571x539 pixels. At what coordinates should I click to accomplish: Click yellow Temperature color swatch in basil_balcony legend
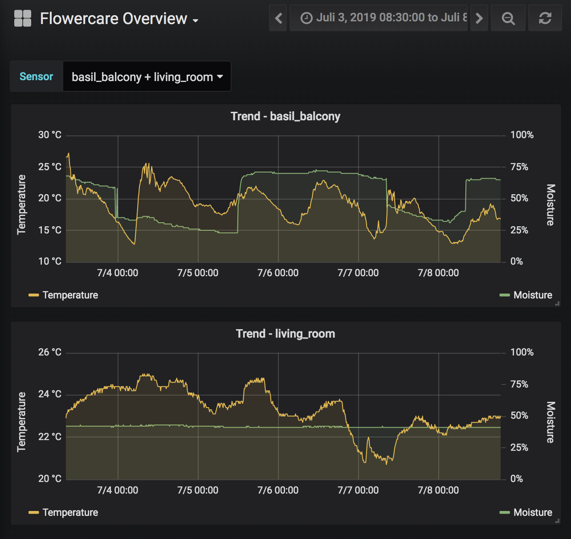tap(33, 295)
